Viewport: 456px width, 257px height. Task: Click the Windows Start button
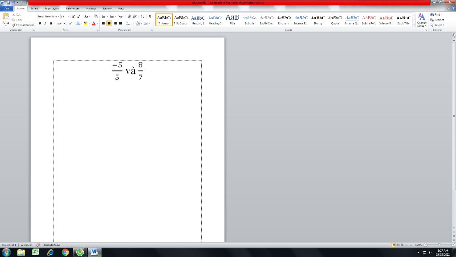[x=6, y=252]
